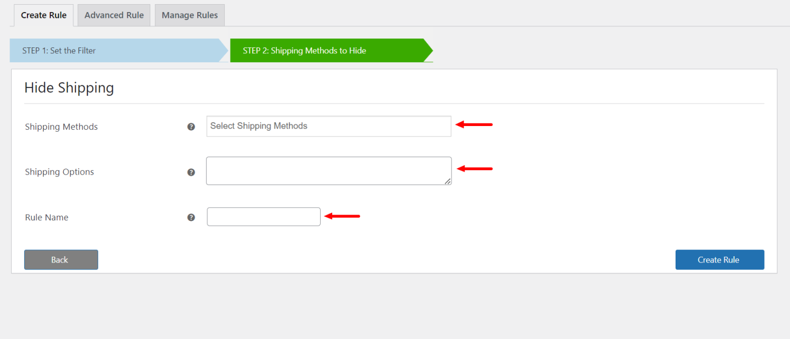Image resolution: width=790 pixels, height=339 pixels.
Task: Click the blue Create Rule button
Action: [x=719, y=259]
